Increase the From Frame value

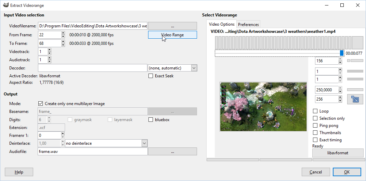63,33
